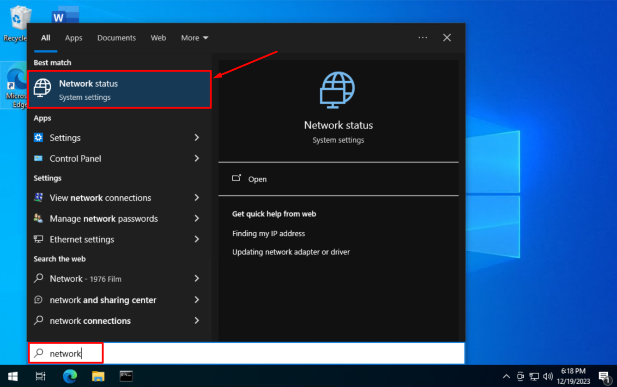
Task: Open the More filter dropdown
Action: coord(194,38)
